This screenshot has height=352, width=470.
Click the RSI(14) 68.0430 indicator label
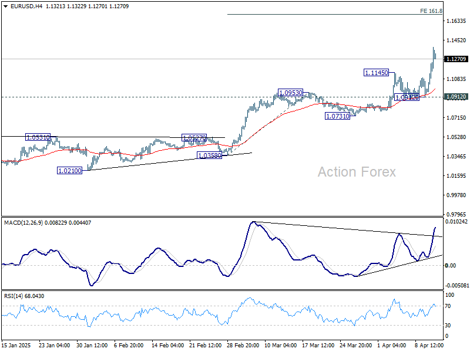click(23, 296)
